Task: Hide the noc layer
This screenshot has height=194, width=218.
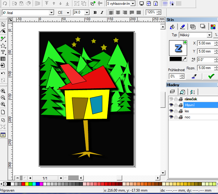Action: (x=171, y=117)
